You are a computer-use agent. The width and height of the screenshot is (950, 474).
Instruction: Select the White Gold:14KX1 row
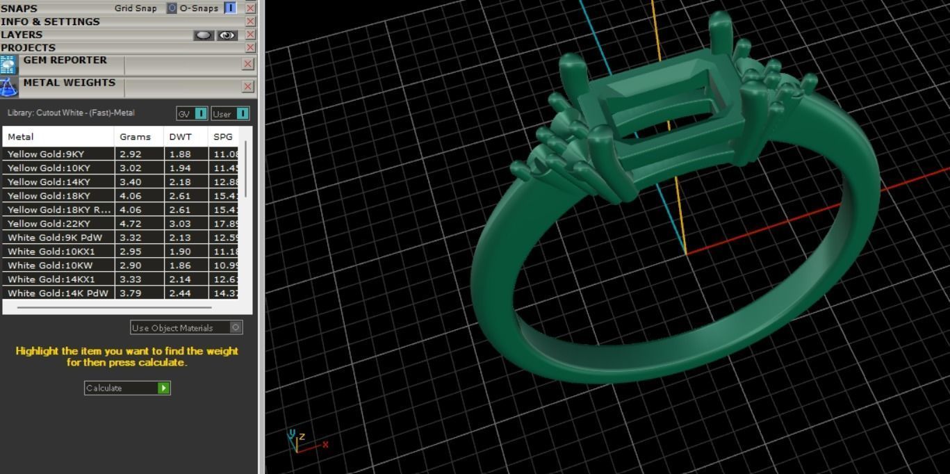[120, 279]
